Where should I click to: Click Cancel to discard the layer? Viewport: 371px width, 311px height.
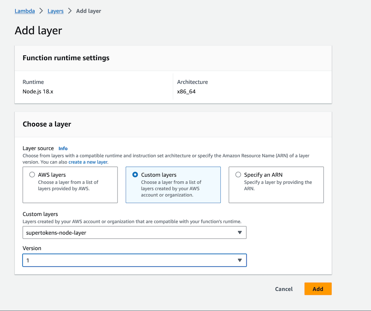(283, 289)
